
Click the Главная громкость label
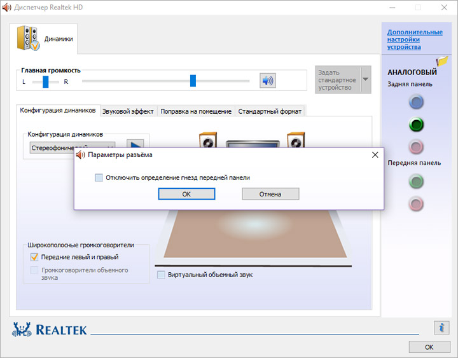click(51, 71)
